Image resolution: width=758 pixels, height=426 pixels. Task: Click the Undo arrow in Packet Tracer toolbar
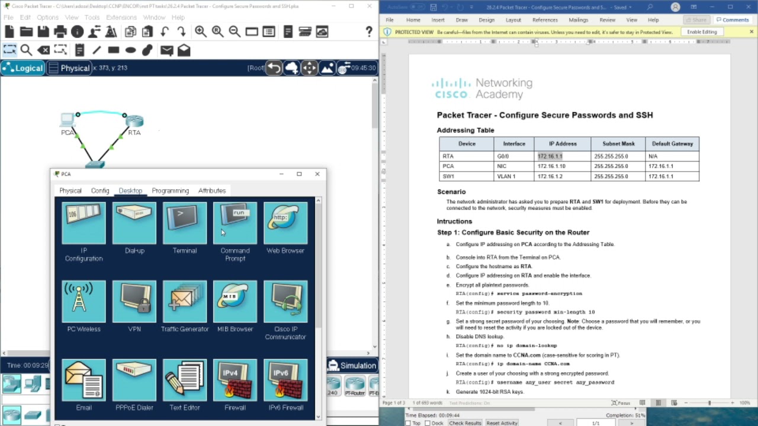coord(165,32)
